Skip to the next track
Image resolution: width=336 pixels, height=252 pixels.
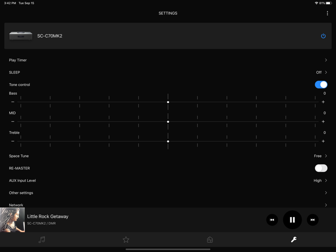click(312, 220)
